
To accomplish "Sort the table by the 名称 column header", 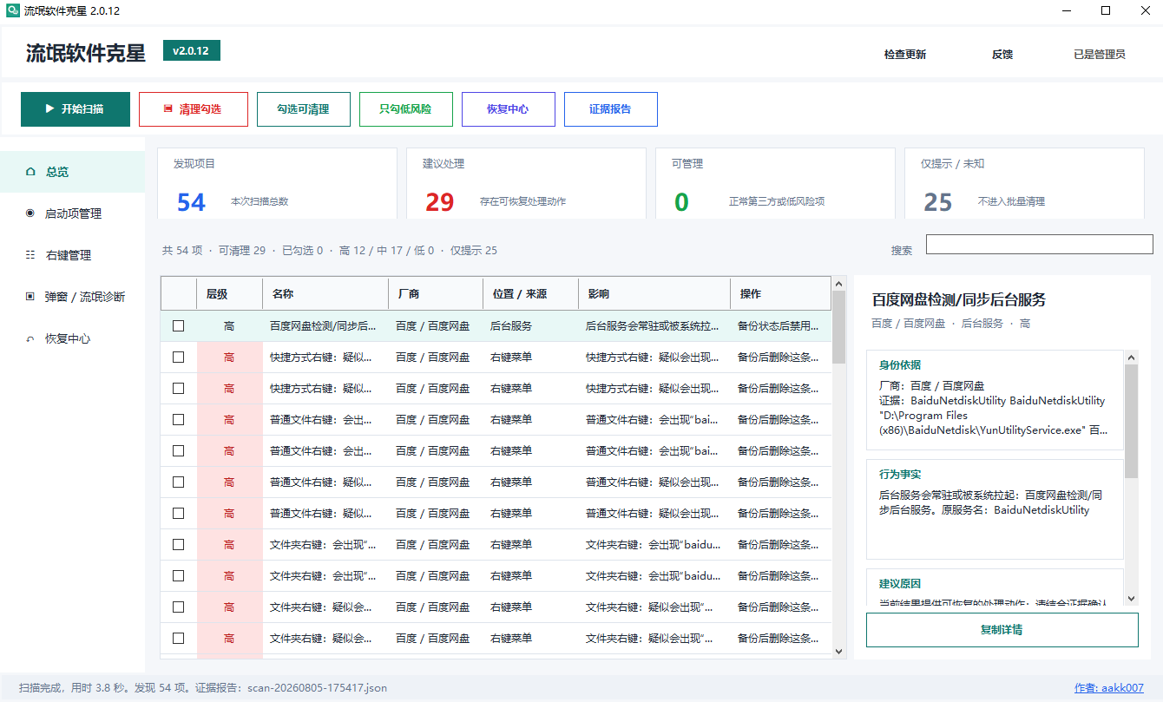I will click(x=325, y=293).
